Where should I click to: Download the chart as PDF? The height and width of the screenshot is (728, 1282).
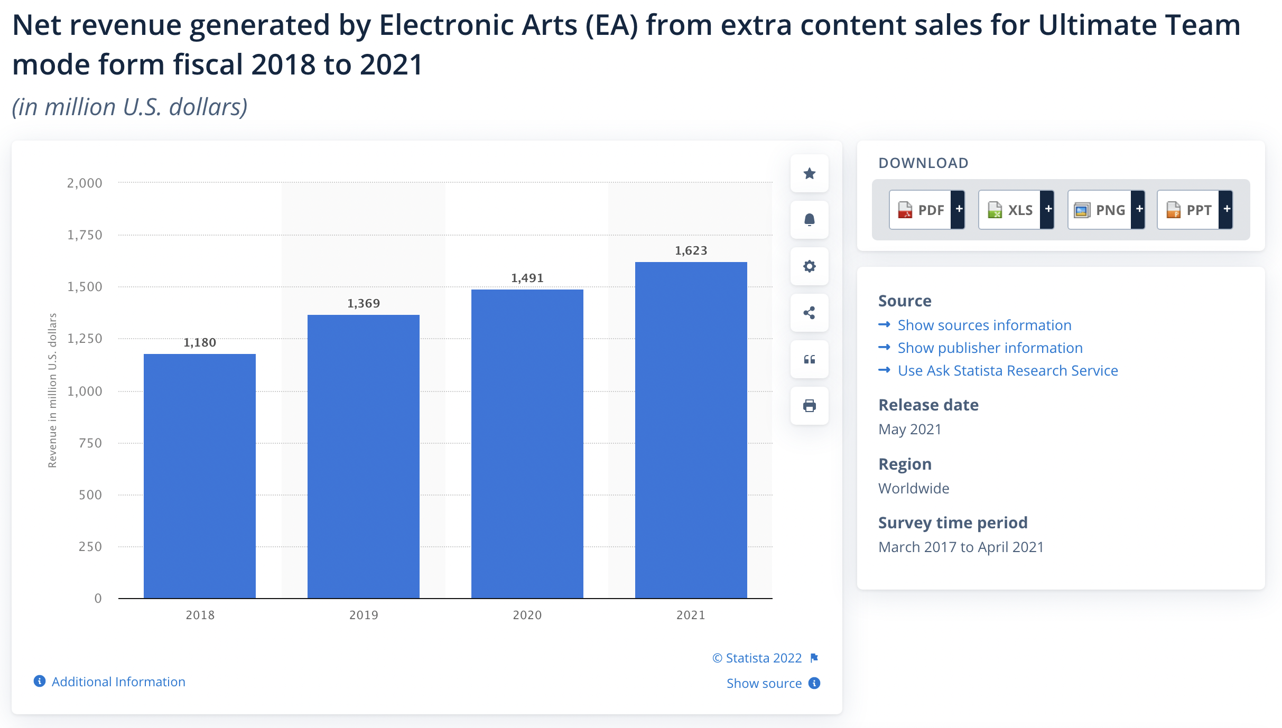point(920,210)
